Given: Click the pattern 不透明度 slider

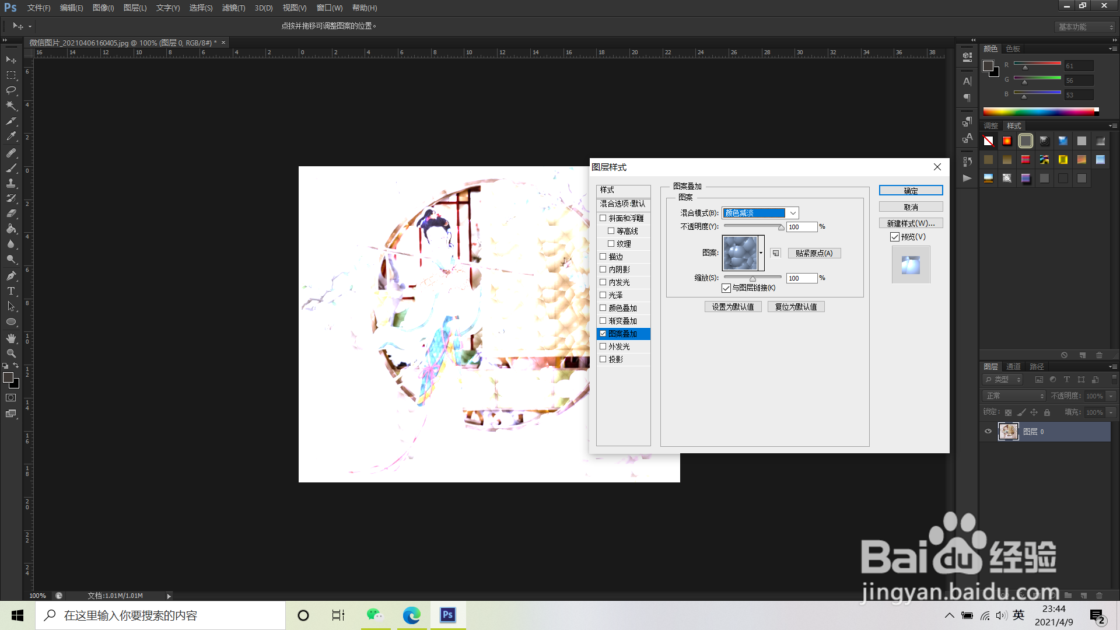Looking at the screenshot, I should (x=753, y=226).
